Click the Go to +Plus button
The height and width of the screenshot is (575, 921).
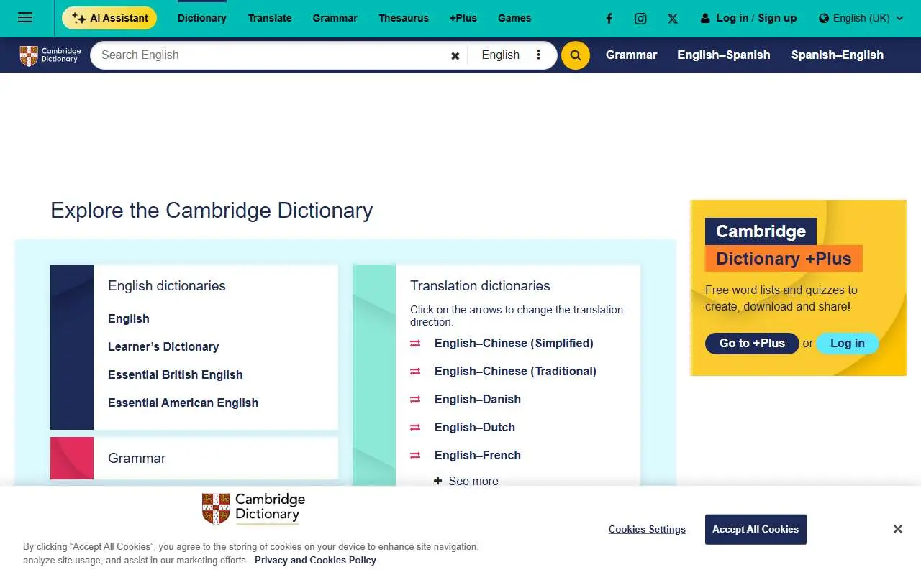pos(752,344)
